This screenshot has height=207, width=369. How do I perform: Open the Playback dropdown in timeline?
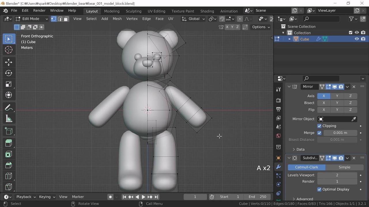tap(26, 197)
